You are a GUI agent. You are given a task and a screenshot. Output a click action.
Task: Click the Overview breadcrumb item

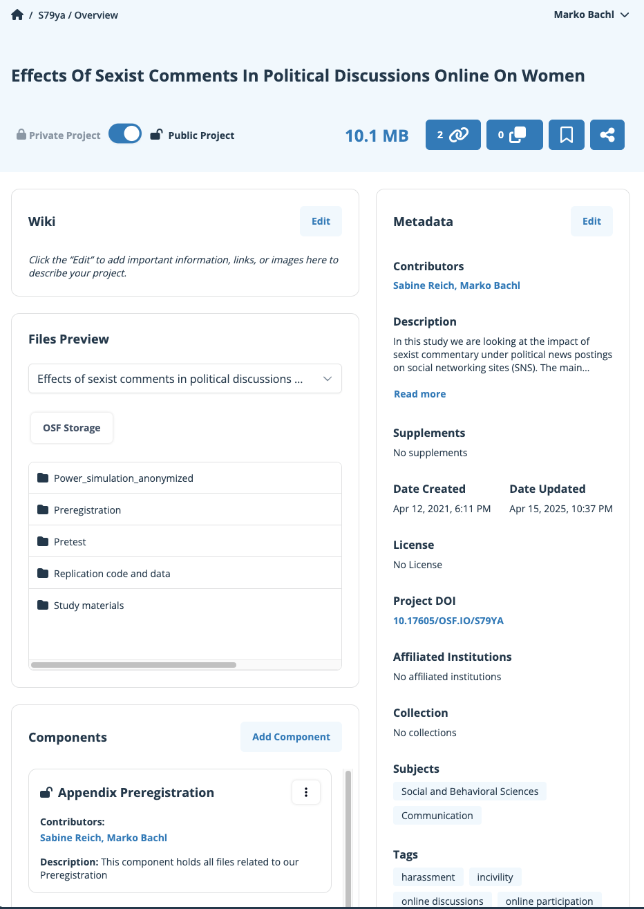click(96, 15)
